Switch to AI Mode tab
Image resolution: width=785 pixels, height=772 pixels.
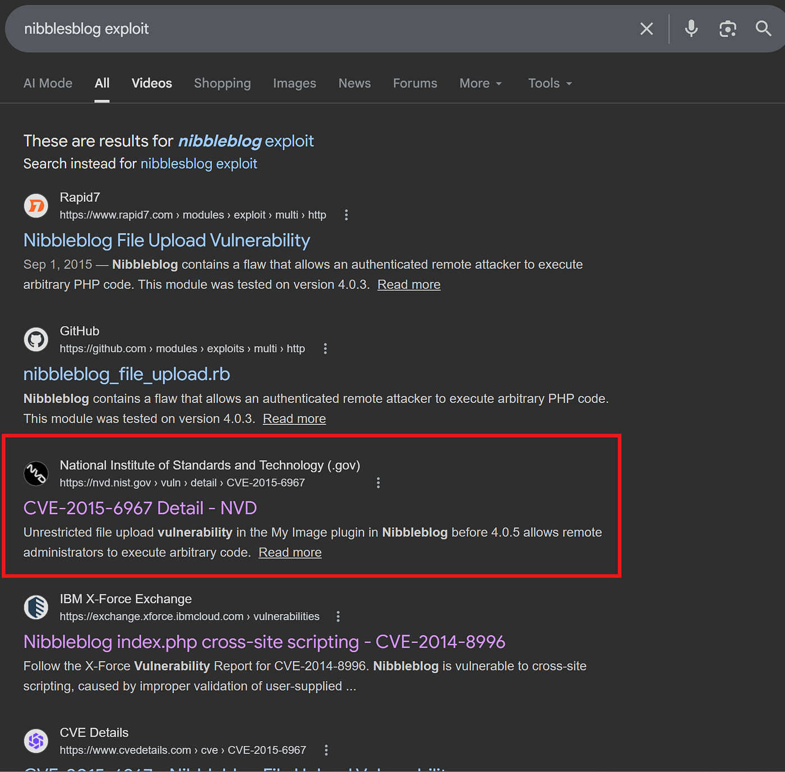pyautogui.click(x=48, y=83)
